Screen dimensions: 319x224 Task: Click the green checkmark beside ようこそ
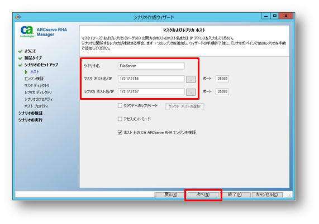[x=20, y=51]
